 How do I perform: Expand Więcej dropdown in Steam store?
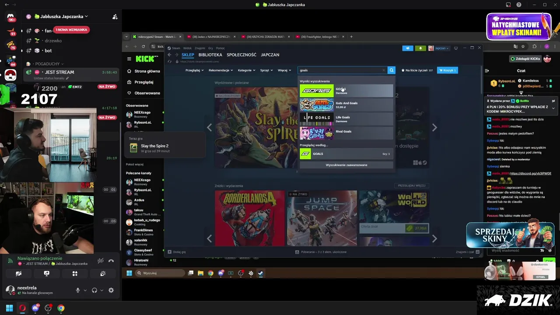pyautogui.click(x=284, y=70)
